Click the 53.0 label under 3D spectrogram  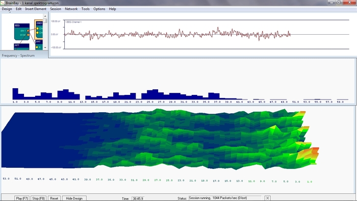click(6, 179)
